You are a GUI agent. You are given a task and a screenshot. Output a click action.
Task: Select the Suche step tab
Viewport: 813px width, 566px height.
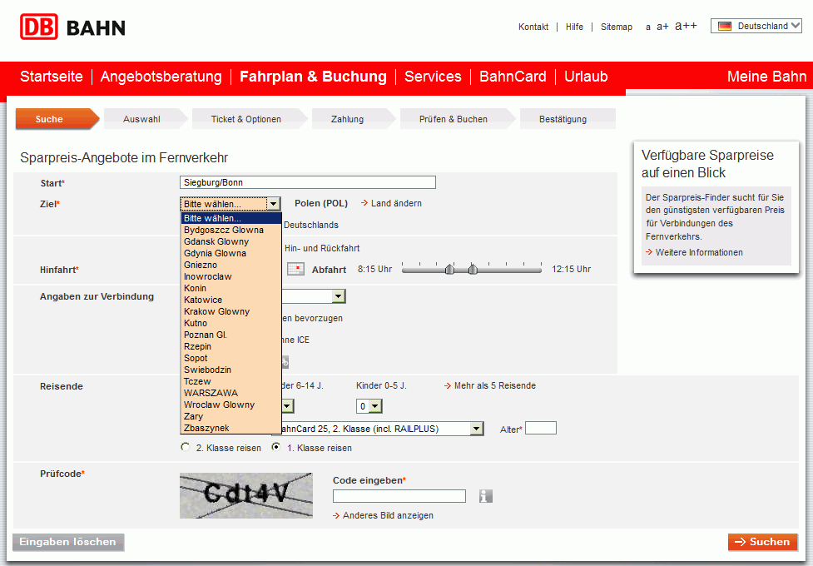tap(57, 119)
